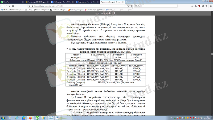
Task: Open the Downloads arrow icon
Action: (192, 6)
